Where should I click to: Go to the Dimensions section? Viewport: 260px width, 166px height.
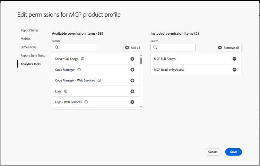click(28, 47)
